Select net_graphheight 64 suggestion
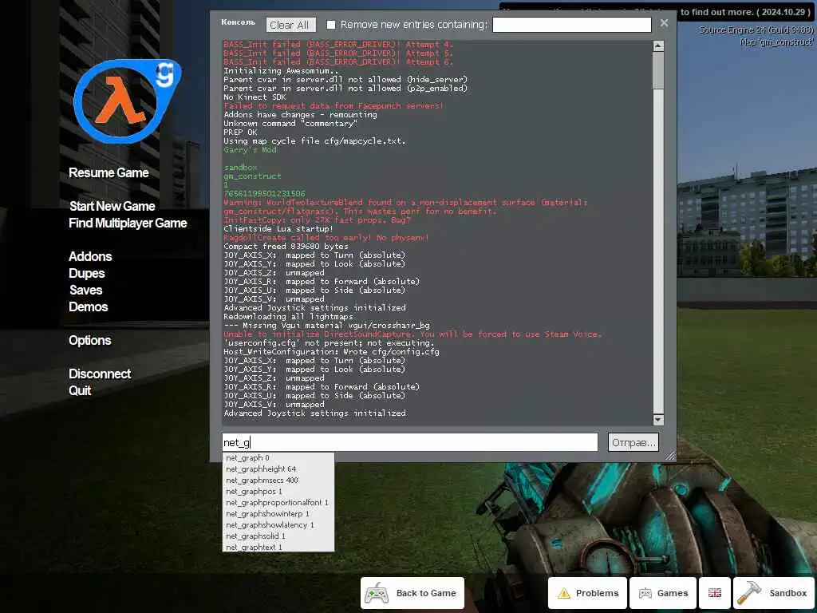The height and width of the screenshot is (613, 817). 278,469
